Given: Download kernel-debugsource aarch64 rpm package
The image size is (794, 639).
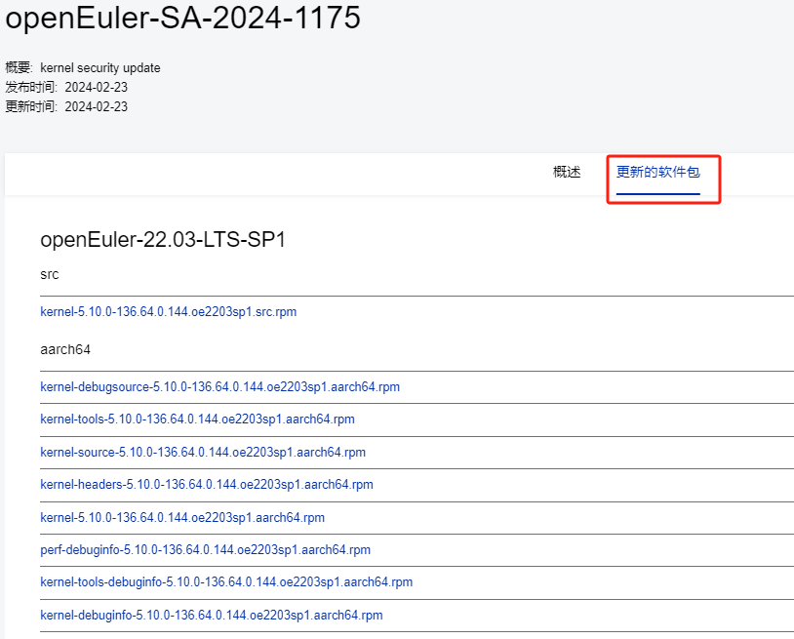Looking at the screenshot, I should pyautogui.click(x=219, y=386).
